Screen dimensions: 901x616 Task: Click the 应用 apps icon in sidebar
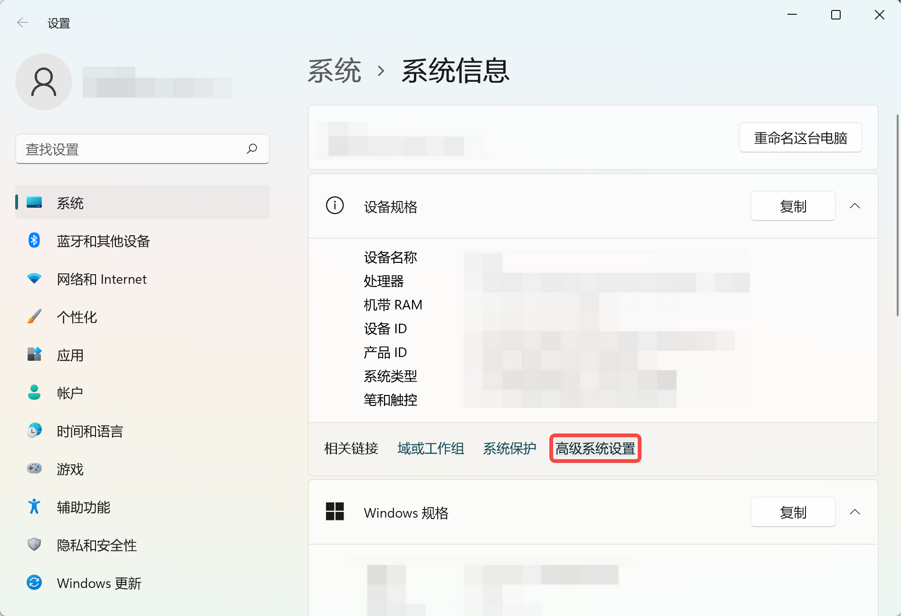tap(34, 354)
